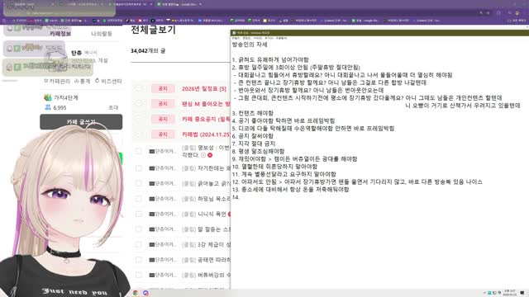The height and width of the screenshot is (297, 529).
Task: Click the 공지 tag beside 카페법
Action: 163,134
